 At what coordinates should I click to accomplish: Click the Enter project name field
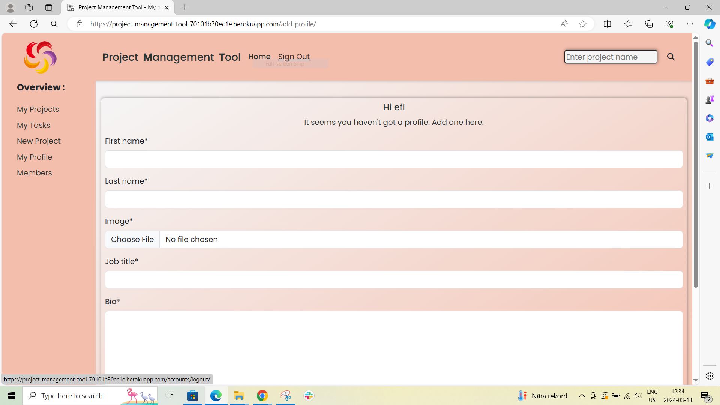coord(610,57)
